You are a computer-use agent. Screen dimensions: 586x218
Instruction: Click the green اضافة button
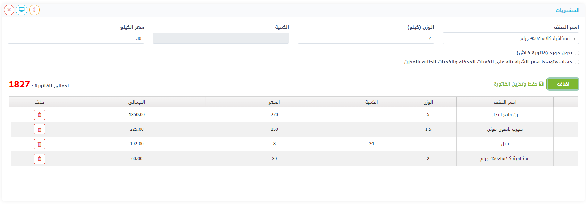pyautogui.click(x=563, y=84)
